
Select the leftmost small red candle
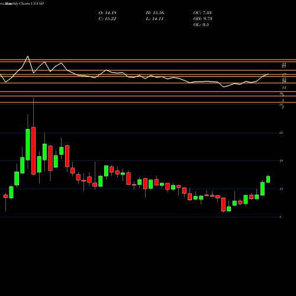[x=5, y=196]
